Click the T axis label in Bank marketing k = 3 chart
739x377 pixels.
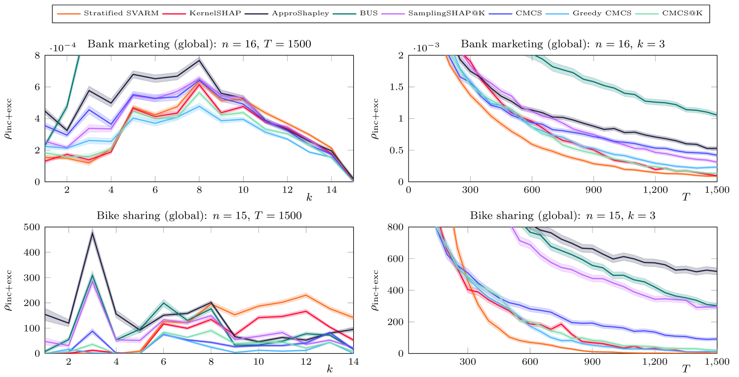[685, 197]
